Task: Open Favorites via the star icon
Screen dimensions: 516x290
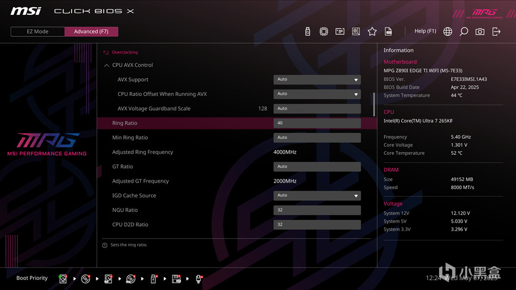Action: pos(372,31)
